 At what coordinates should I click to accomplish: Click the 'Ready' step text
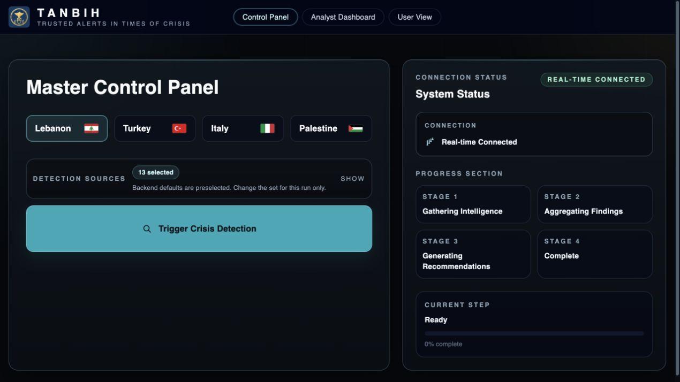[x=436, y=320]
